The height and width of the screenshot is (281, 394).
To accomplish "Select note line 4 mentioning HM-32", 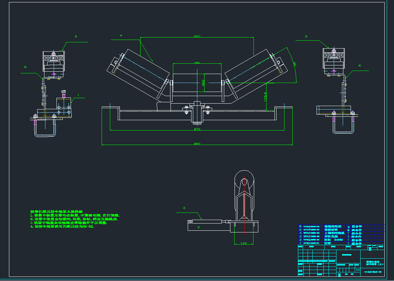I will coord(62,227).
